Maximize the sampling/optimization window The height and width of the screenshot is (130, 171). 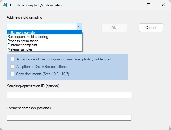[148, 5]
